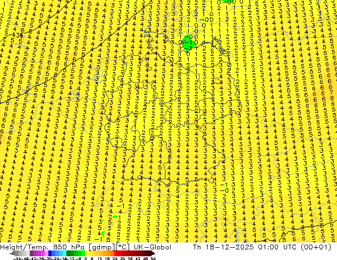Click the '[°C]' unit label
The image size is (337, 260).
tap(123, 247)
